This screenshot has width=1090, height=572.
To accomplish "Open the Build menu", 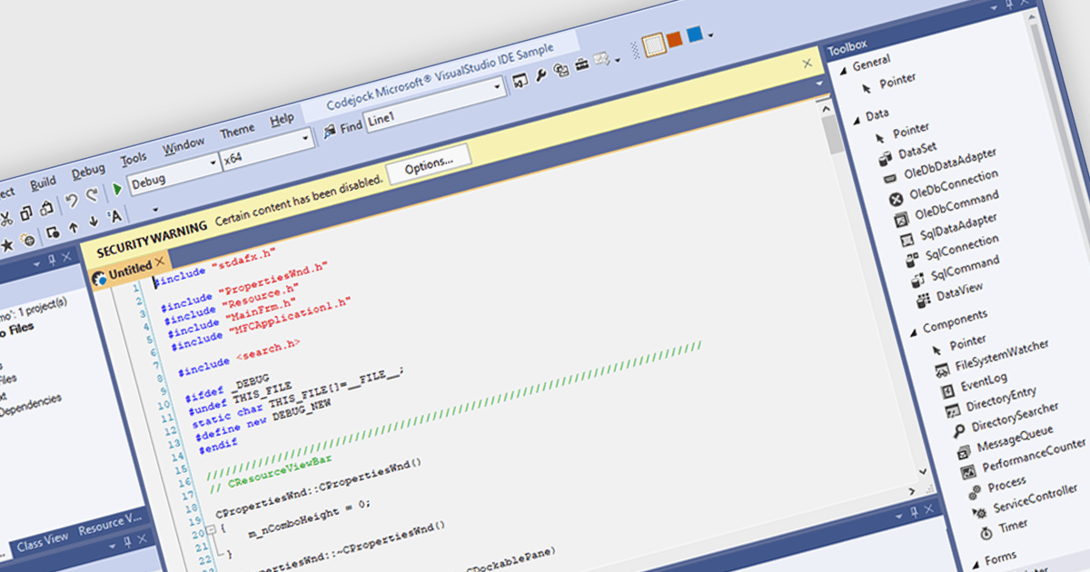I will (x=43, y=182).
